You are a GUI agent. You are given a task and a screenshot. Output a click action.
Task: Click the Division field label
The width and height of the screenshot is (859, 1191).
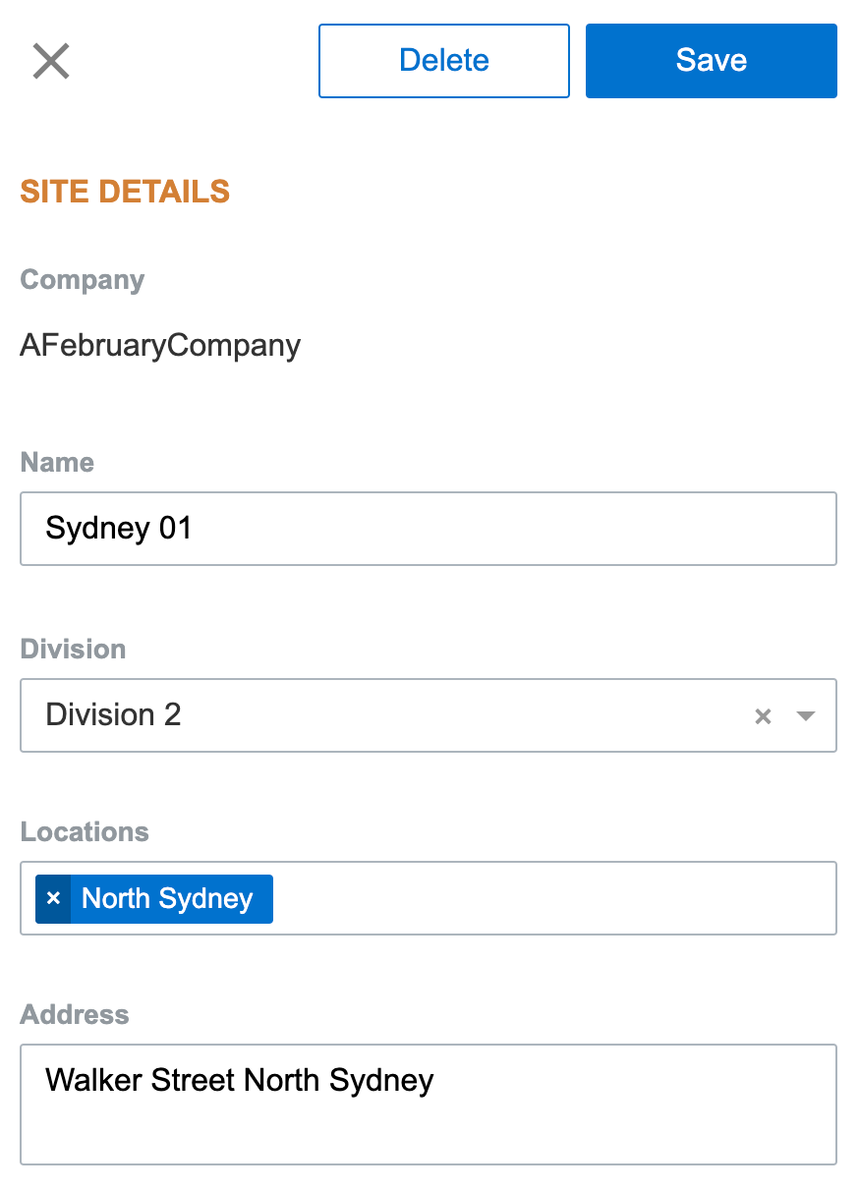[x=73, y=649]
